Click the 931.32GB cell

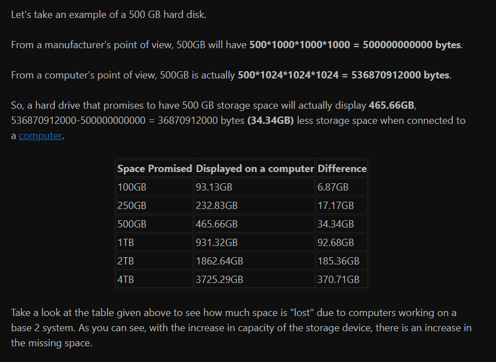[254, 243]
